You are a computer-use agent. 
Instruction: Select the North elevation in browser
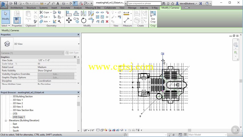point(16,127)
